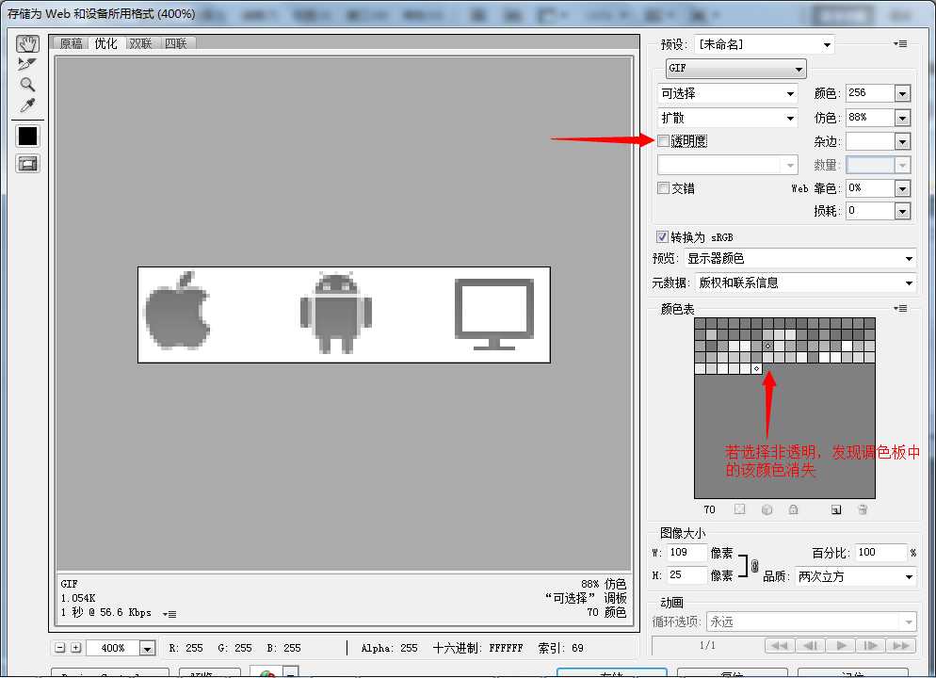Screen dimensions: 936x678
Task: Select the Zoom tool in the toolbox
Action: point(27,84)
